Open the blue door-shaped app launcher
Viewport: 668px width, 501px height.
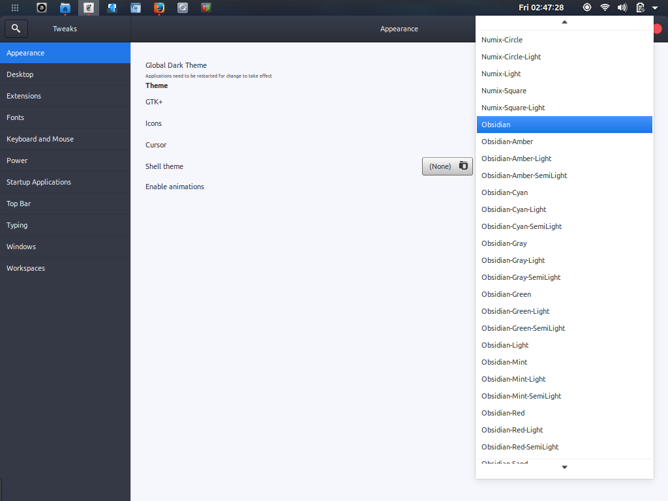pos(112,8)
